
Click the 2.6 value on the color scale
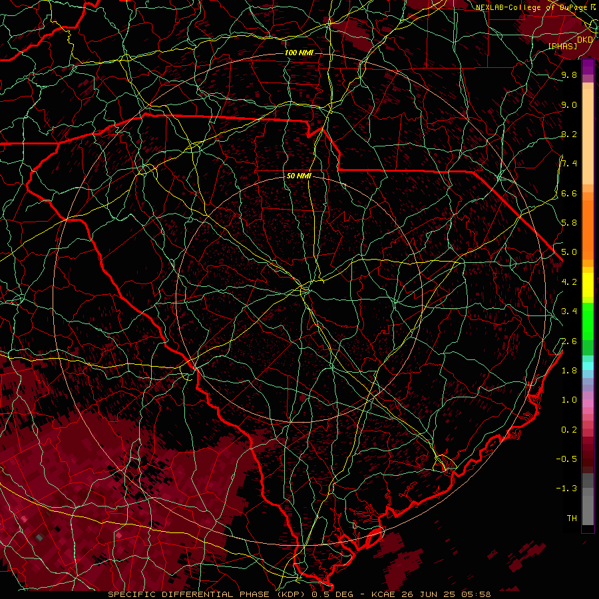(569, 341)
